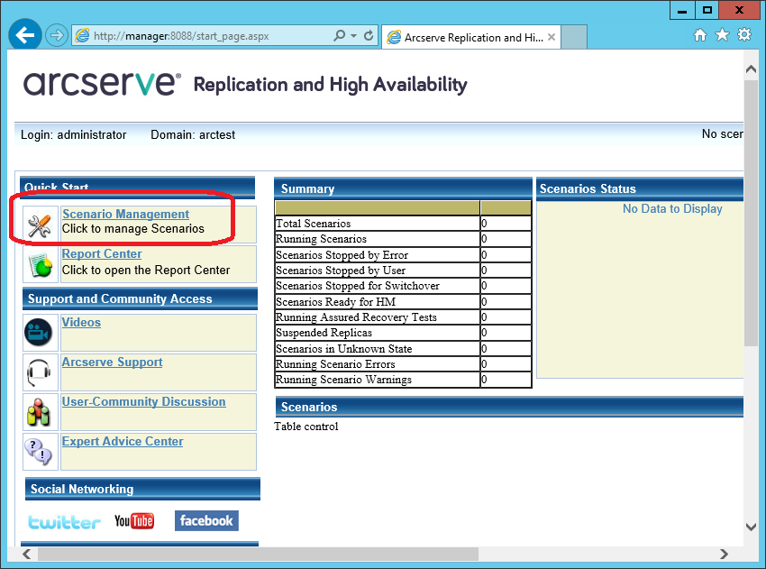Open the User-Community Discussion link
The width and height of the screenshot is (766, 569).
click(143, 402)
